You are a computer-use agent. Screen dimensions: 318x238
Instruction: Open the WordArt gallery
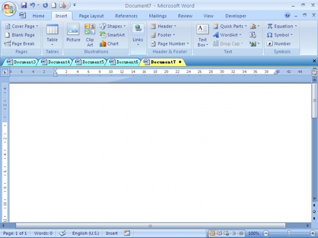pos(227,35)
